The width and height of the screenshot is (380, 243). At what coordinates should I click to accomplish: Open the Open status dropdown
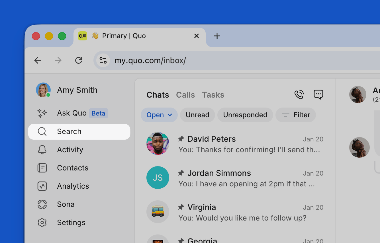coord(159,115)
